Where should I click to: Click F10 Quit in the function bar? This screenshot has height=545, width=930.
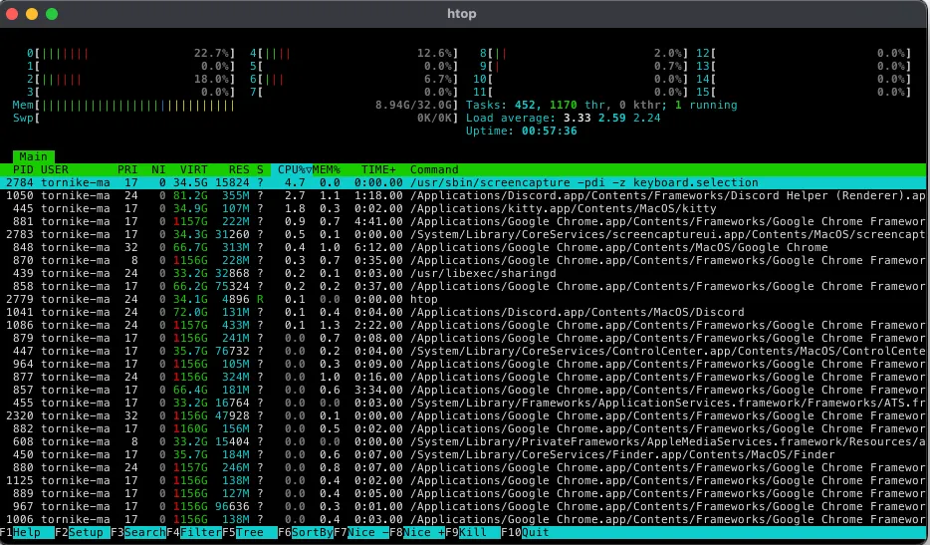click(x=525, y=532)
